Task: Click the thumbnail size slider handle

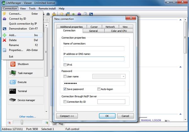Action: tap(22, 122)
